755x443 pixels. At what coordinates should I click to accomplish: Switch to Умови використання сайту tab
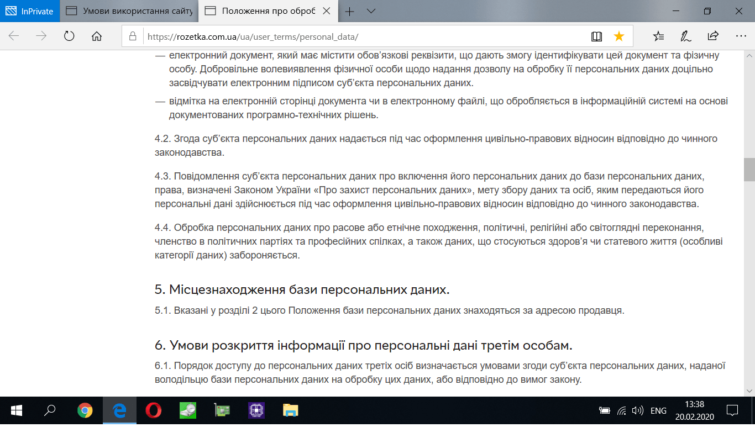(129, 11)
